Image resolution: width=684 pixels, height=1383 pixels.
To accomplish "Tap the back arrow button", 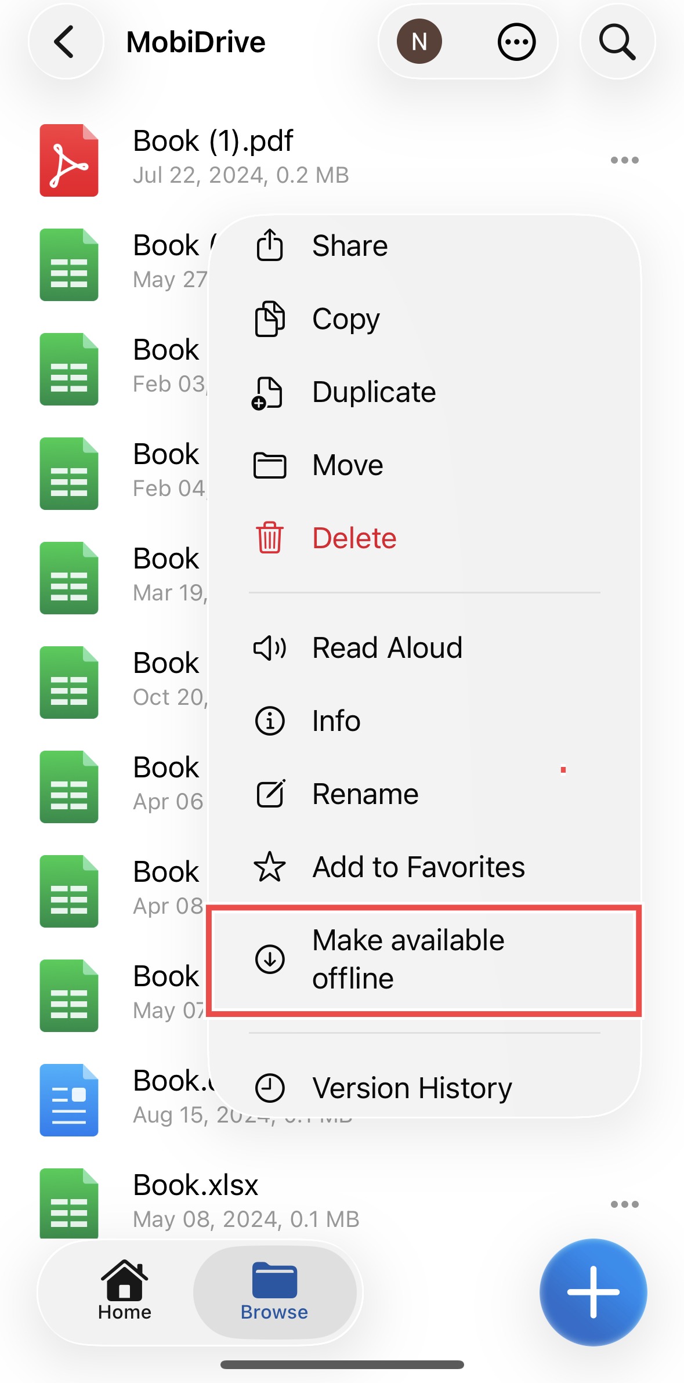I will tap(66, 42).
